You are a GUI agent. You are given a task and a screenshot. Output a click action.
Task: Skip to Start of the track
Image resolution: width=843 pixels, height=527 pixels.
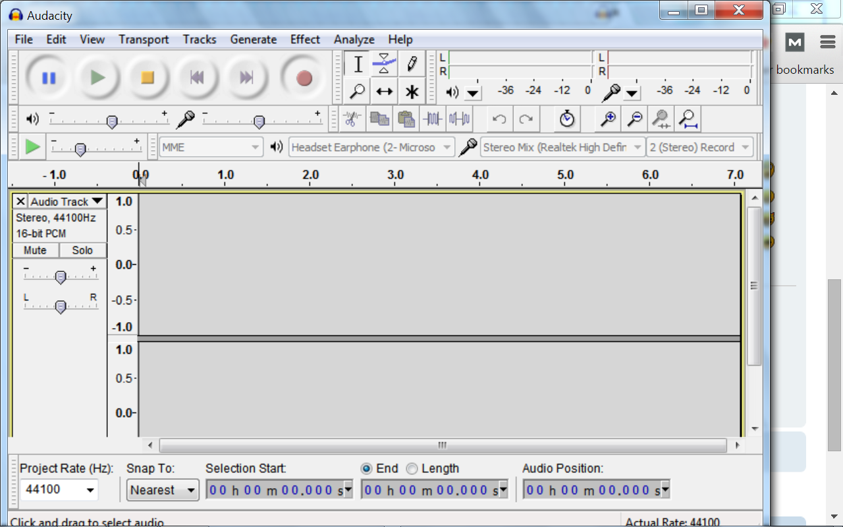tap(197, 78)
